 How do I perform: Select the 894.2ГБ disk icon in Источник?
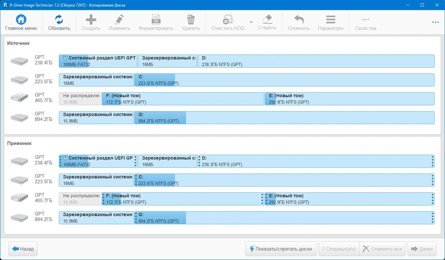pyautogui.click(x=19, y=118)
